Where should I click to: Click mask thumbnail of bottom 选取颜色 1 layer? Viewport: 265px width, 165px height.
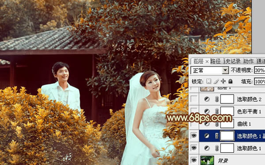pos(227,148)
